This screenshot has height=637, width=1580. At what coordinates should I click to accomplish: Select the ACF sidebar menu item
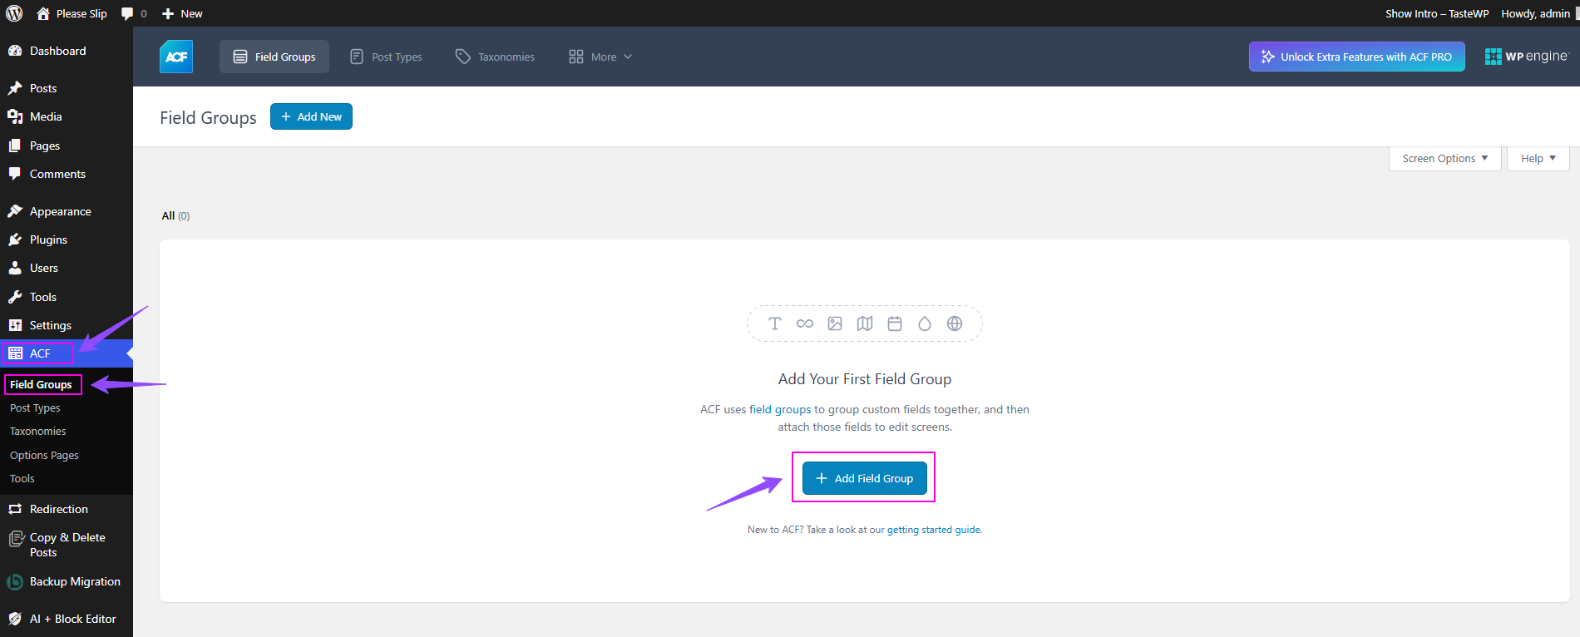coord(67,353)
